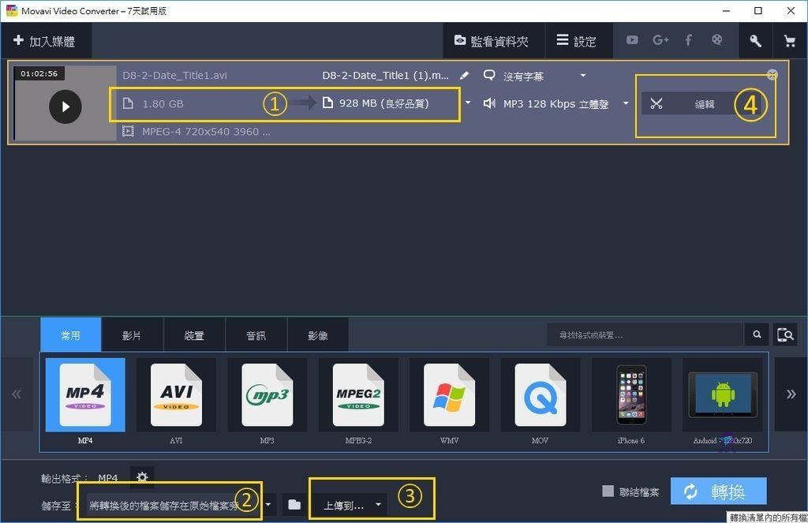Click the magnifier search icon
The height and width of the screenshot is (523, 808).
coord(757,335)
